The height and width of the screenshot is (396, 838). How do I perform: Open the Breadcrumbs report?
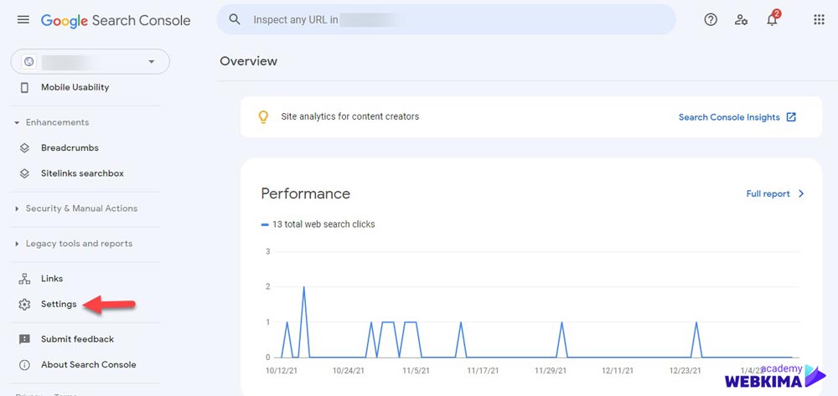[x=70, y=148]
